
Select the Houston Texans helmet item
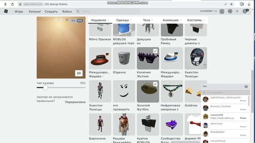[x=196, y=58]
